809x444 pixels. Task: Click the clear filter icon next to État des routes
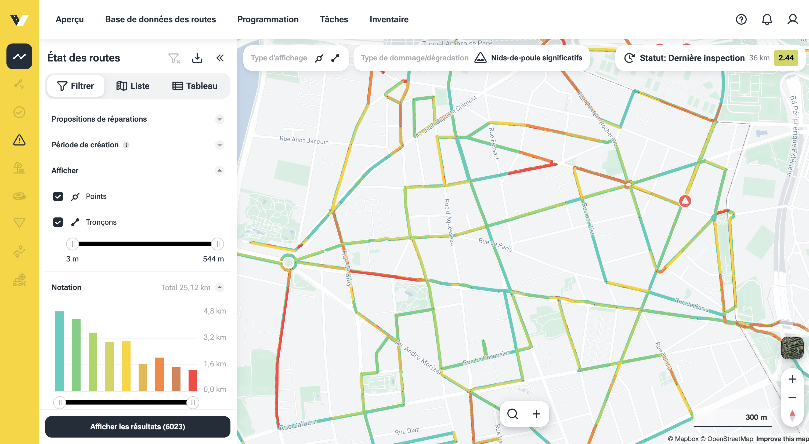coord(174,58)
